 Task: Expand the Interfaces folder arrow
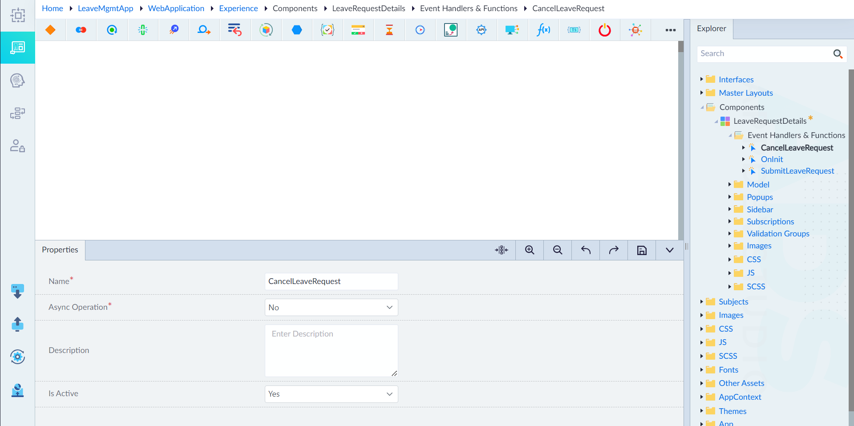click(702, 79)
